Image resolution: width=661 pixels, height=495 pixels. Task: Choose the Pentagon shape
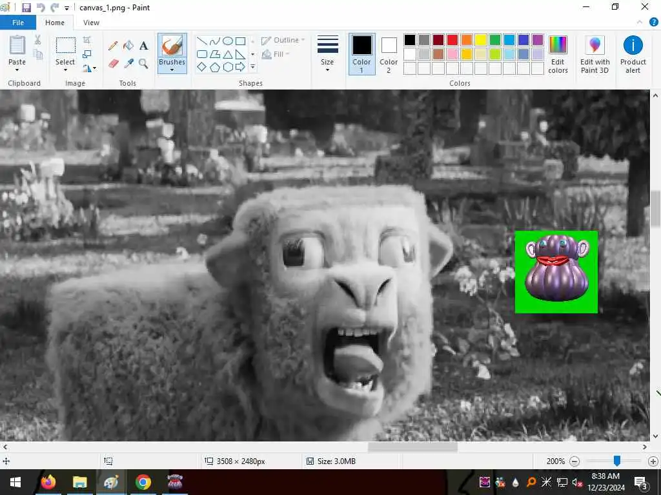214,67
